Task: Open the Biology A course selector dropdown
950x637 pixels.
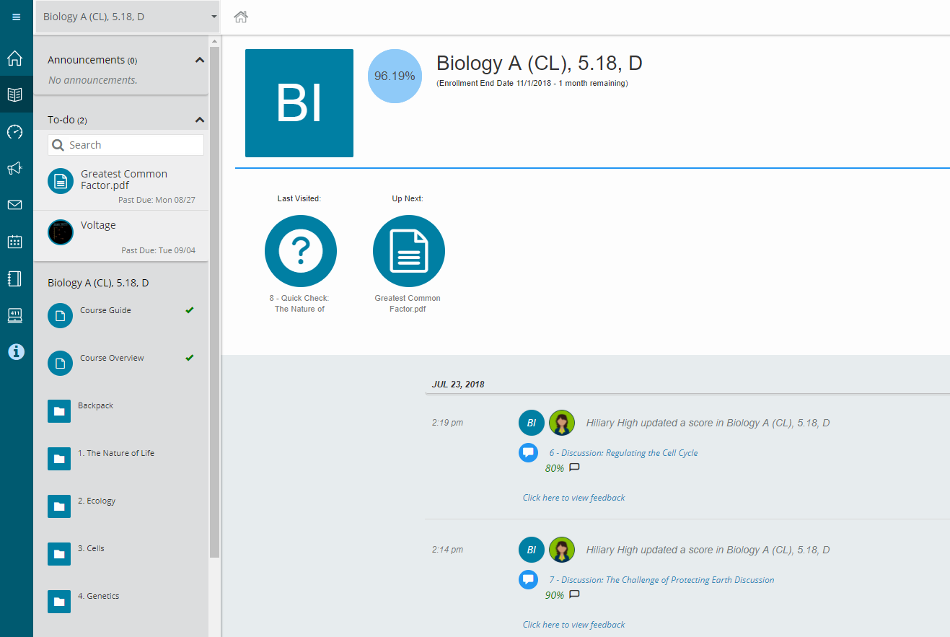Action: click(128, 17)
